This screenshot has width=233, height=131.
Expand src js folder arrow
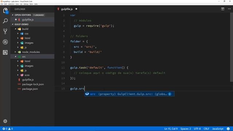click(18, 70)
